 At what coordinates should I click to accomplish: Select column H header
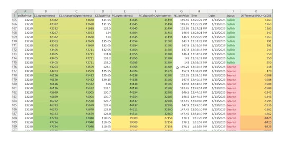point(199,11)
